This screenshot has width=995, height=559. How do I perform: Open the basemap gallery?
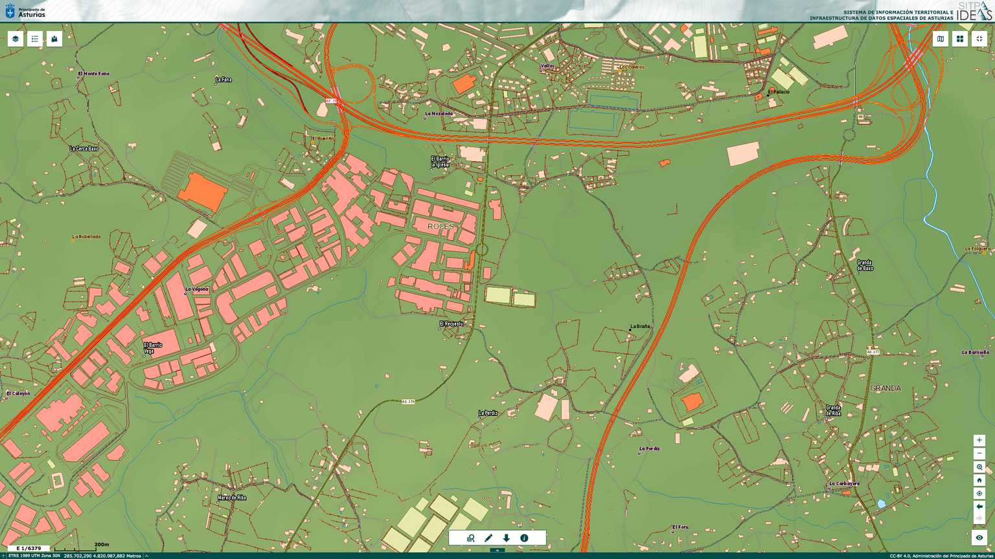(x=941, y=39)
